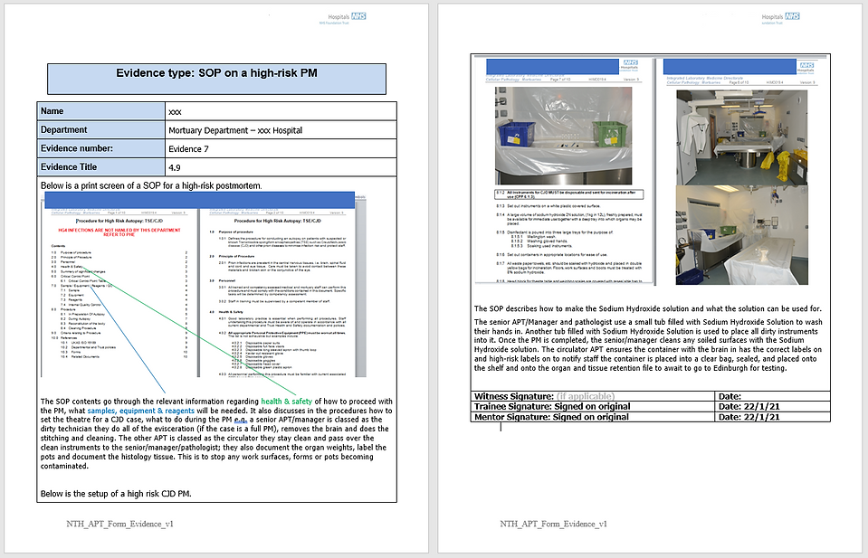
Task: Click right page footer 'NTH_APT_Form_Evidence_v1'
Action: (x=553, y=524)
